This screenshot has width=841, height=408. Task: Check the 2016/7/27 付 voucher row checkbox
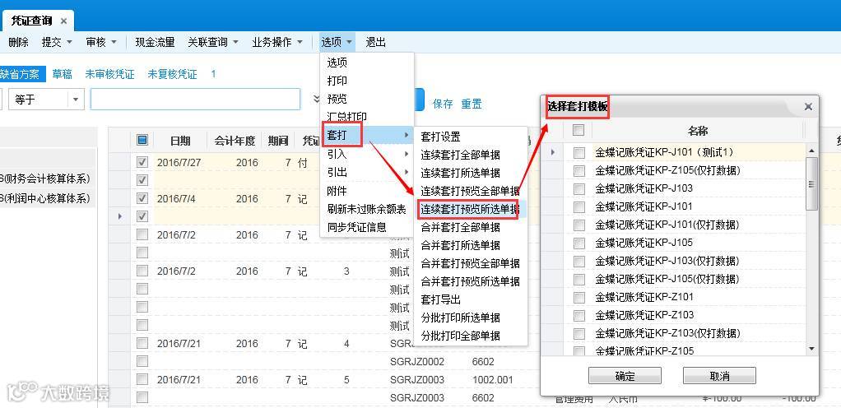pyautogui.click(x=142, y=162)
